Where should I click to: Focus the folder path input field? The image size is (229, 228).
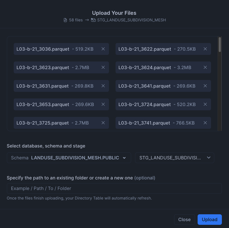pos(114,188)
